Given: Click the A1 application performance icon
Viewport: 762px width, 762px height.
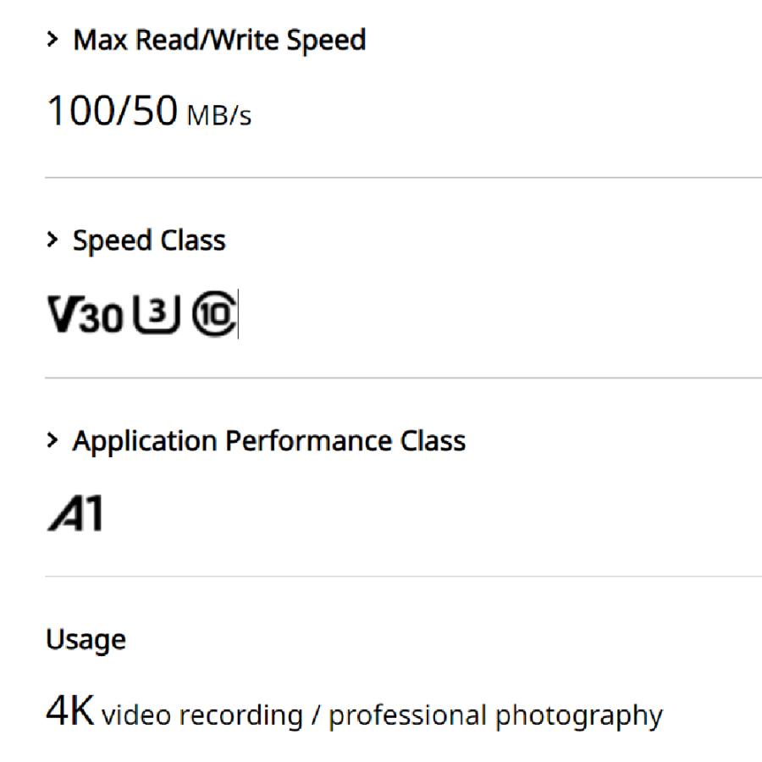Looking at the screenshot, I should click(76, 514).
